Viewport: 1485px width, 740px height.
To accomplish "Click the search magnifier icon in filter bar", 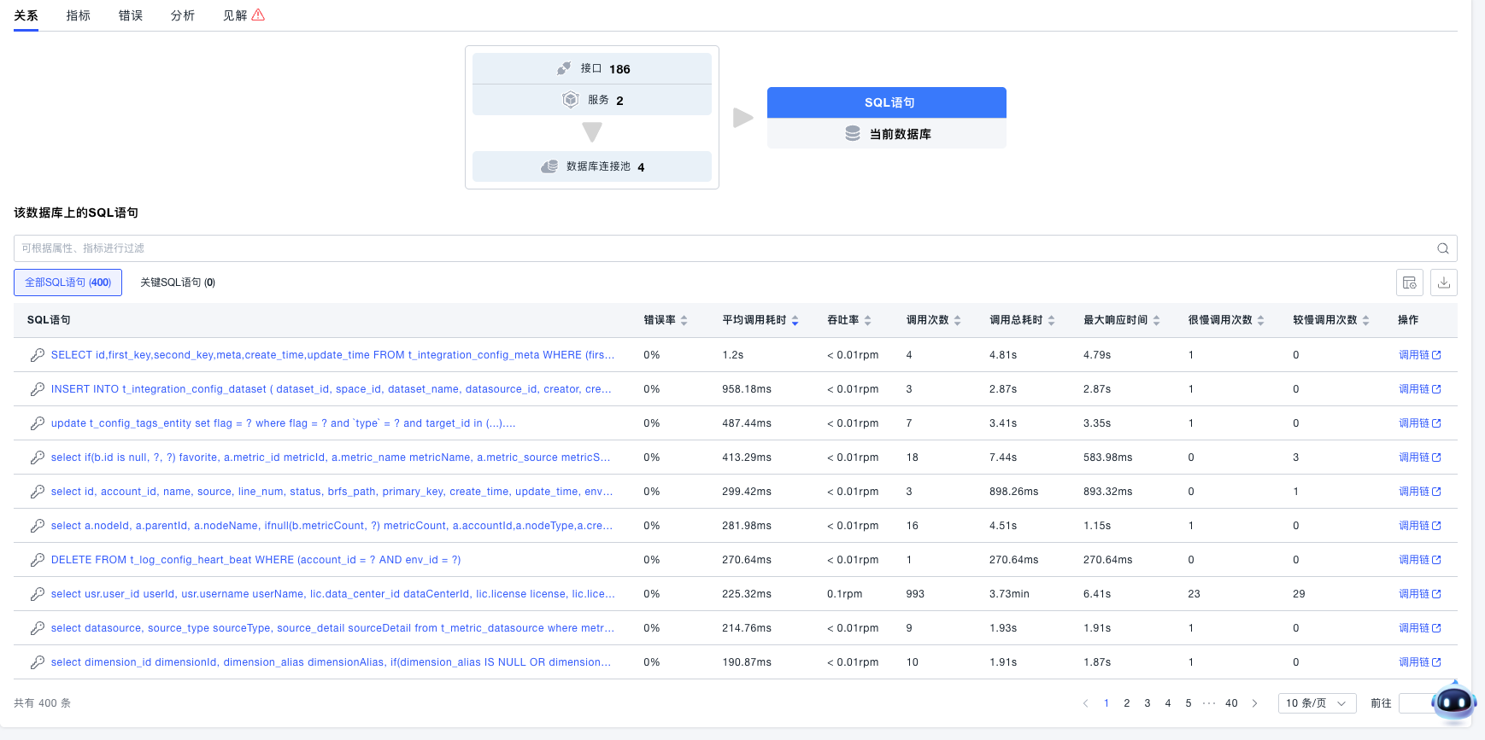I will click(x=1442, y=248).
